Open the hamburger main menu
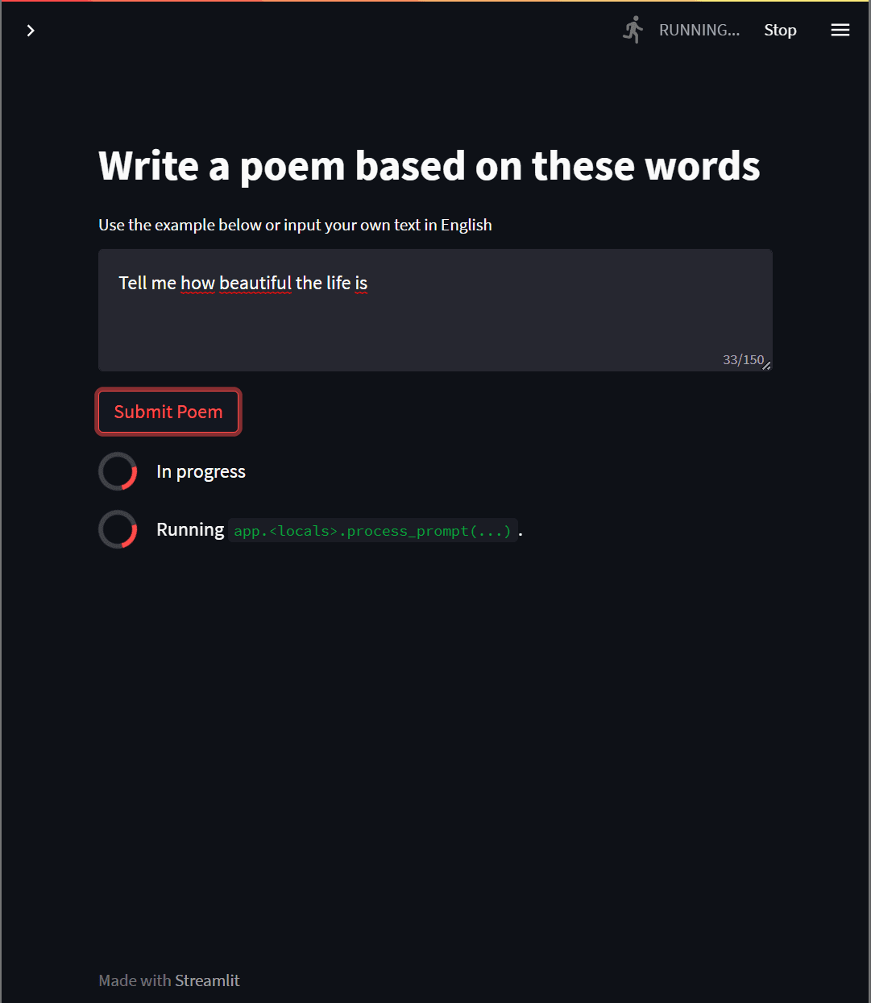 [x=840, y=30]
